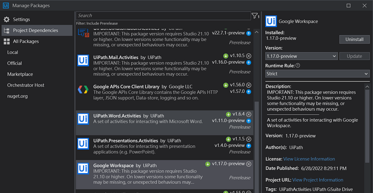Screen dimensions: 373x193
Task: Click the Update button
Action: click(355, 56)
